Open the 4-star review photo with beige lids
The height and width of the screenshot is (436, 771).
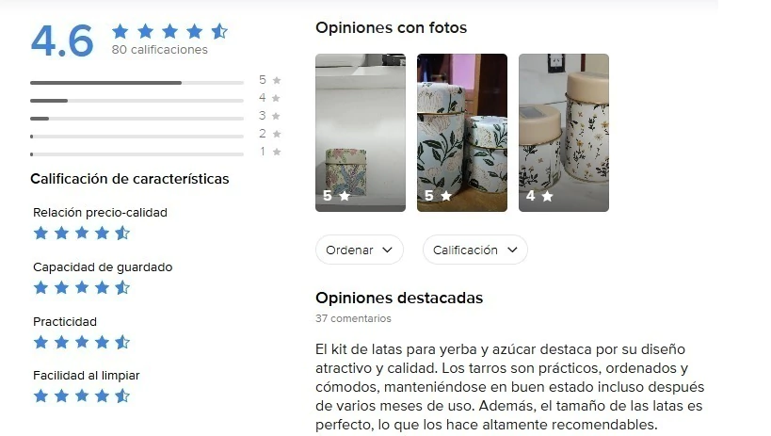pyautogui.click(x=564, y=133)
